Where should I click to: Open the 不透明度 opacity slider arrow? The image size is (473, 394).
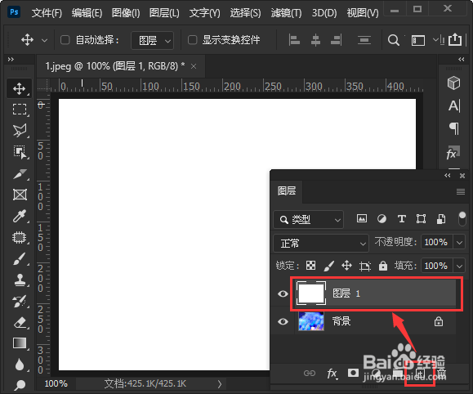459,242
